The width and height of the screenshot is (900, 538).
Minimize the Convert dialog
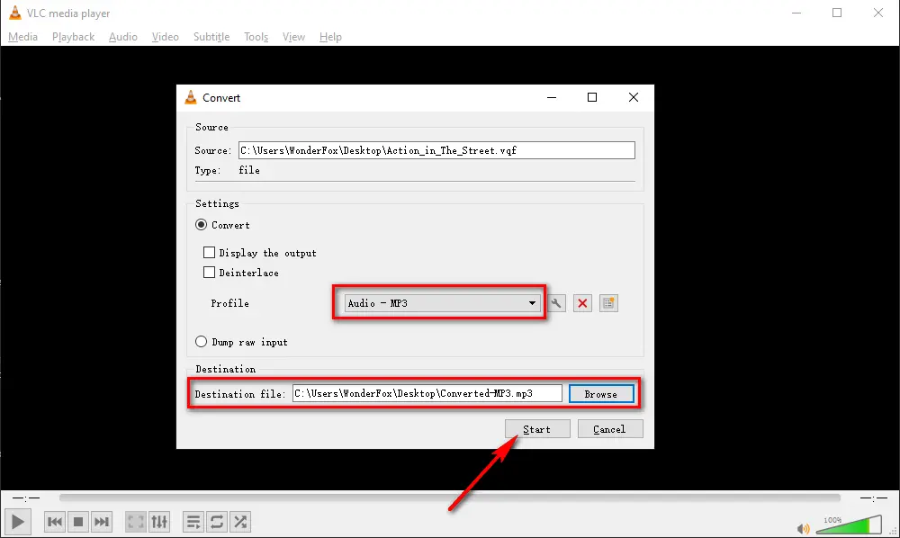[x=552, y=97]
